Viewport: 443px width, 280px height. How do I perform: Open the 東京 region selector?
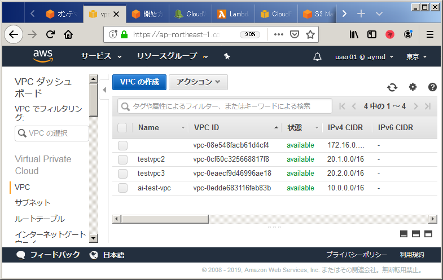416,57
